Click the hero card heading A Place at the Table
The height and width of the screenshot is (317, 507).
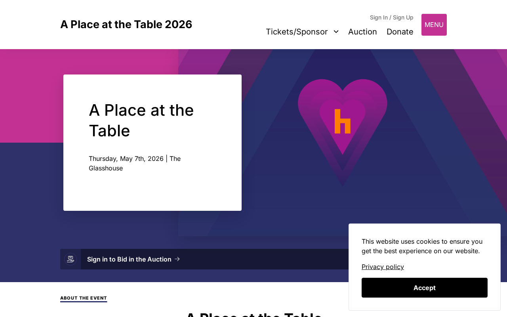point(141,120)
